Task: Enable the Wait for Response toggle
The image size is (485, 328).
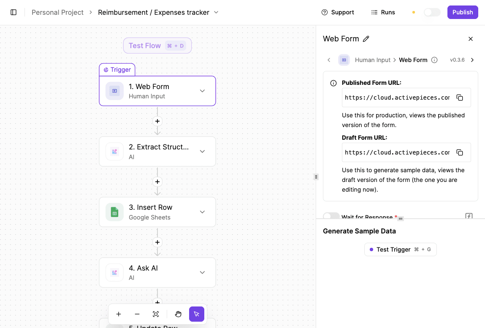Action: point(331,217)
